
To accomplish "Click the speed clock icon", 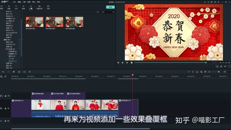I will [24, 72].
